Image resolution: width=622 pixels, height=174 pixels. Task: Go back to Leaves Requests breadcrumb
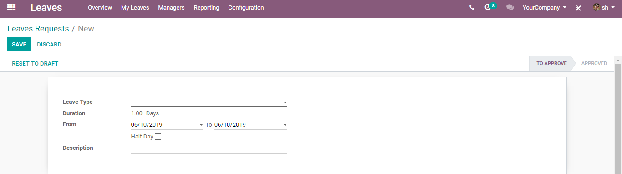click(38, 29)
